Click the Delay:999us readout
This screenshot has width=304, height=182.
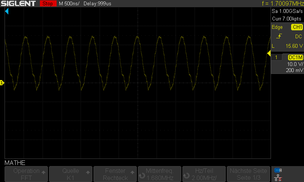tap(97, 3)
